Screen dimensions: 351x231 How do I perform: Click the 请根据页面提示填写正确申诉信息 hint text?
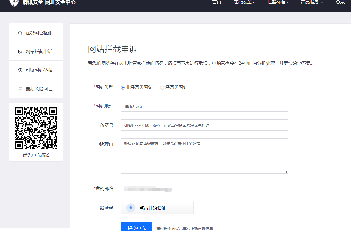tap(185, 229)
